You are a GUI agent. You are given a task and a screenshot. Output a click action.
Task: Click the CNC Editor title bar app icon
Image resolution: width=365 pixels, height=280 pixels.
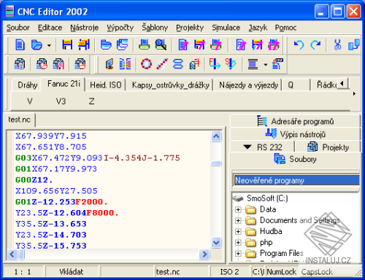(9, 11)
